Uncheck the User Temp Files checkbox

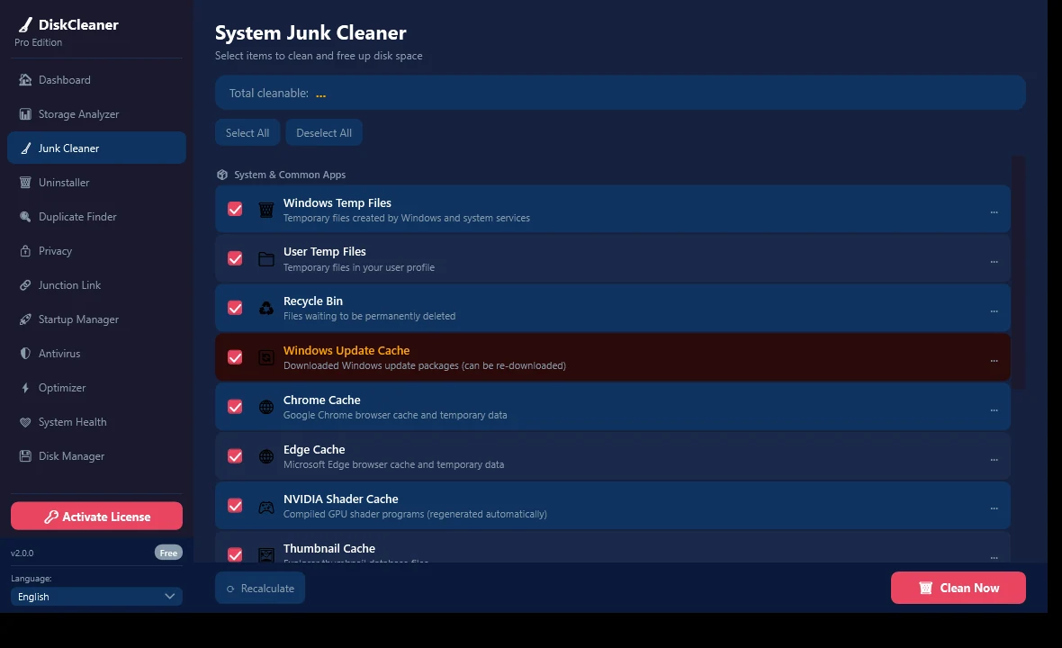[235, 258]
